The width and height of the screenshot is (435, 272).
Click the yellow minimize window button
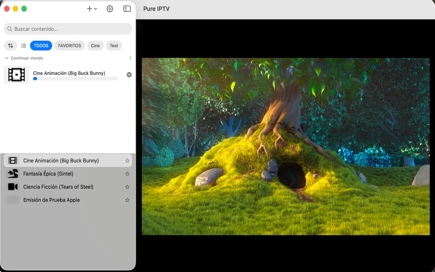16,9
